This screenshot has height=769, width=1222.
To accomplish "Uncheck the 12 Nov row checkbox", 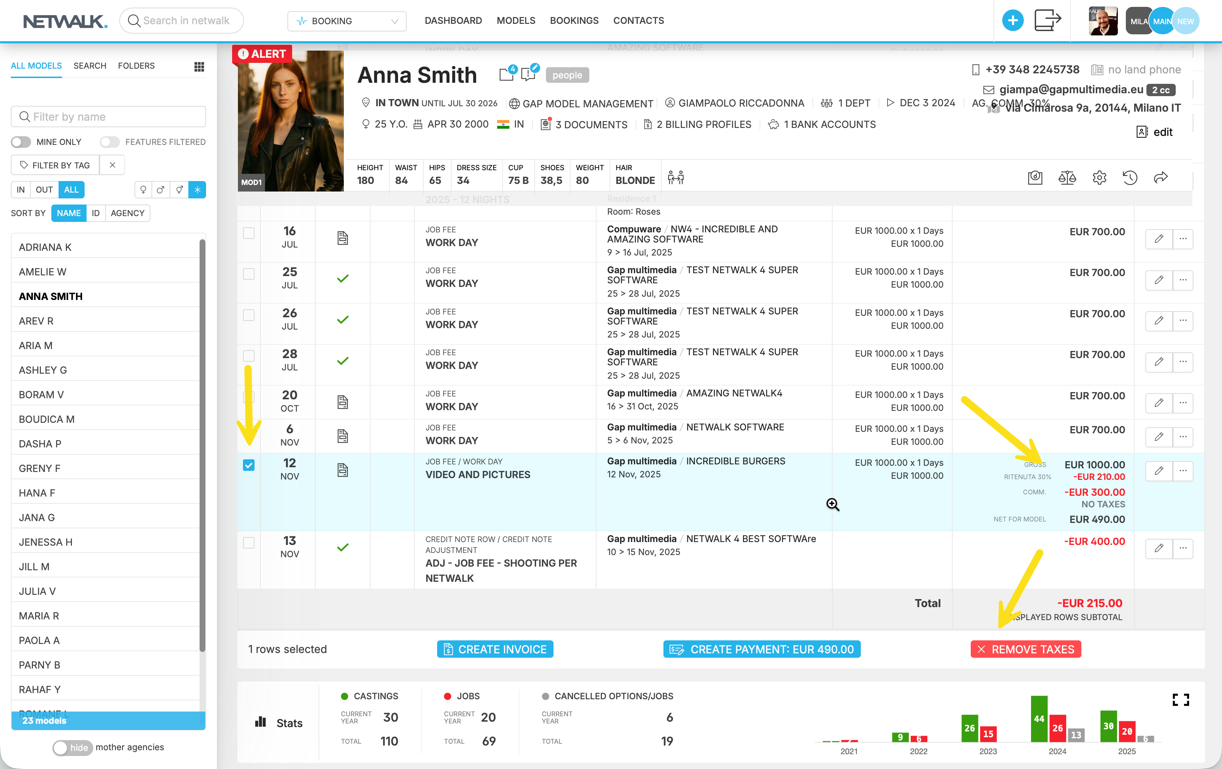I will (x=249, y=465).
